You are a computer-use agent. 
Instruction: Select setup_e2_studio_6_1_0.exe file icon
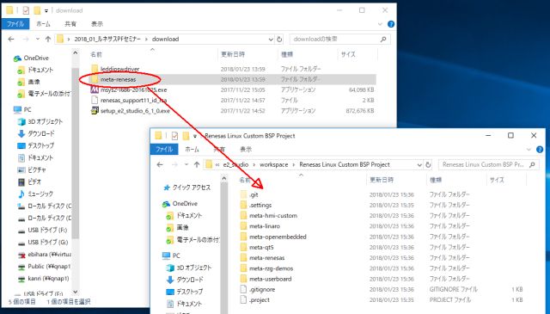(95, 111)
